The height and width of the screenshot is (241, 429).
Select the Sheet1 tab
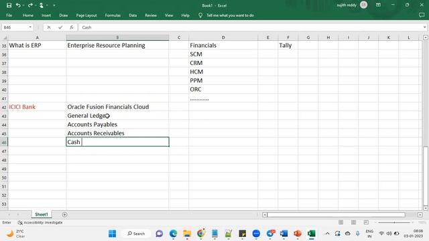coord(42,214)
